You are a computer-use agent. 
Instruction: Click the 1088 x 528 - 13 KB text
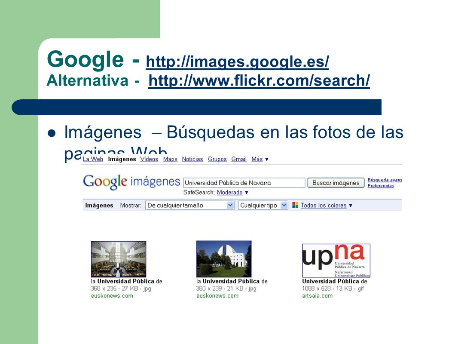[x=333, y=289]
